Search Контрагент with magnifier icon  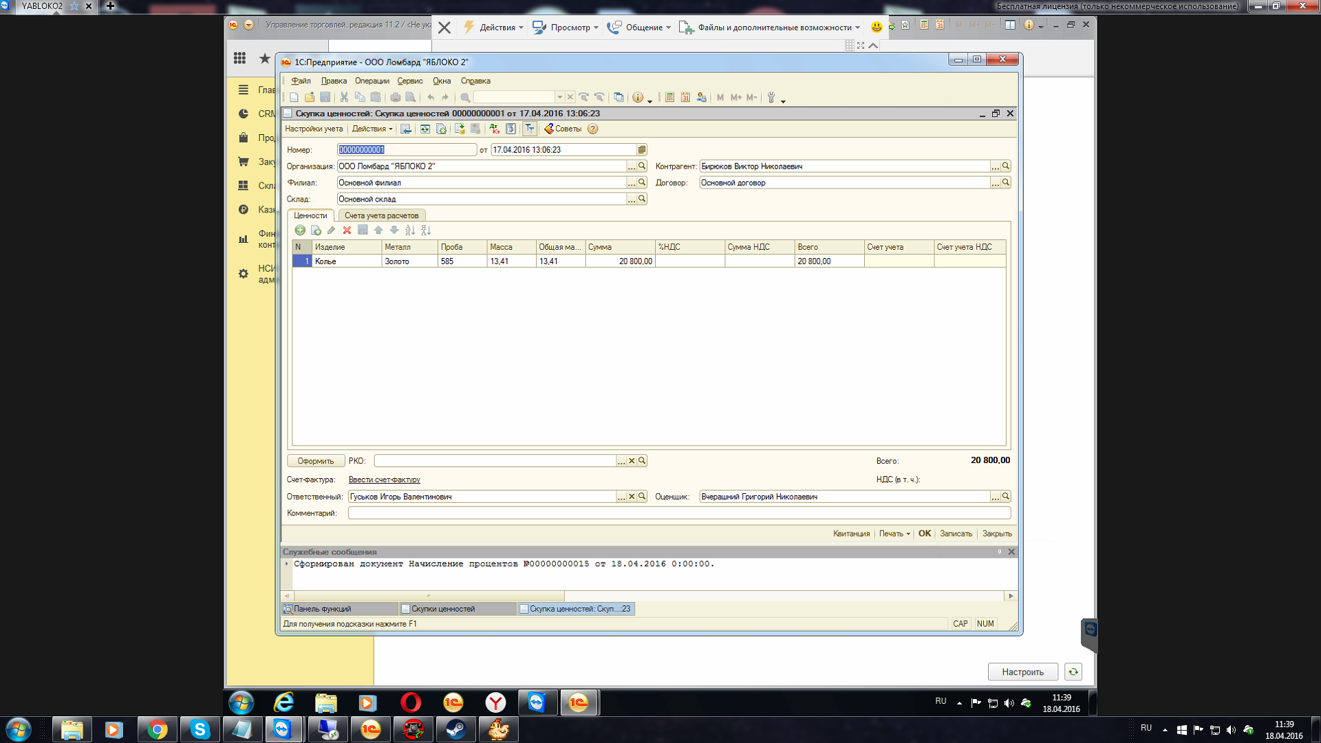(x=1006, y=166)
